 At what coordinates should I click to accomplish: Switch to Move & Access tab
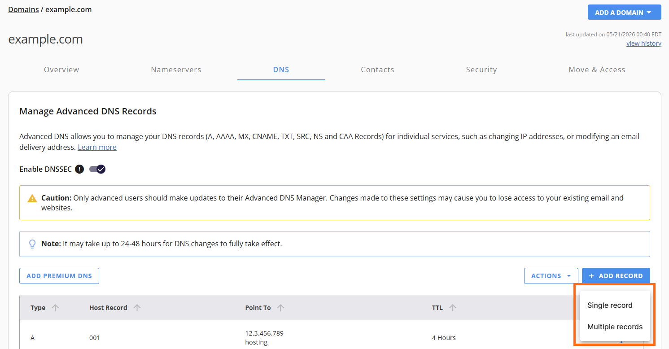coord(597,70)
